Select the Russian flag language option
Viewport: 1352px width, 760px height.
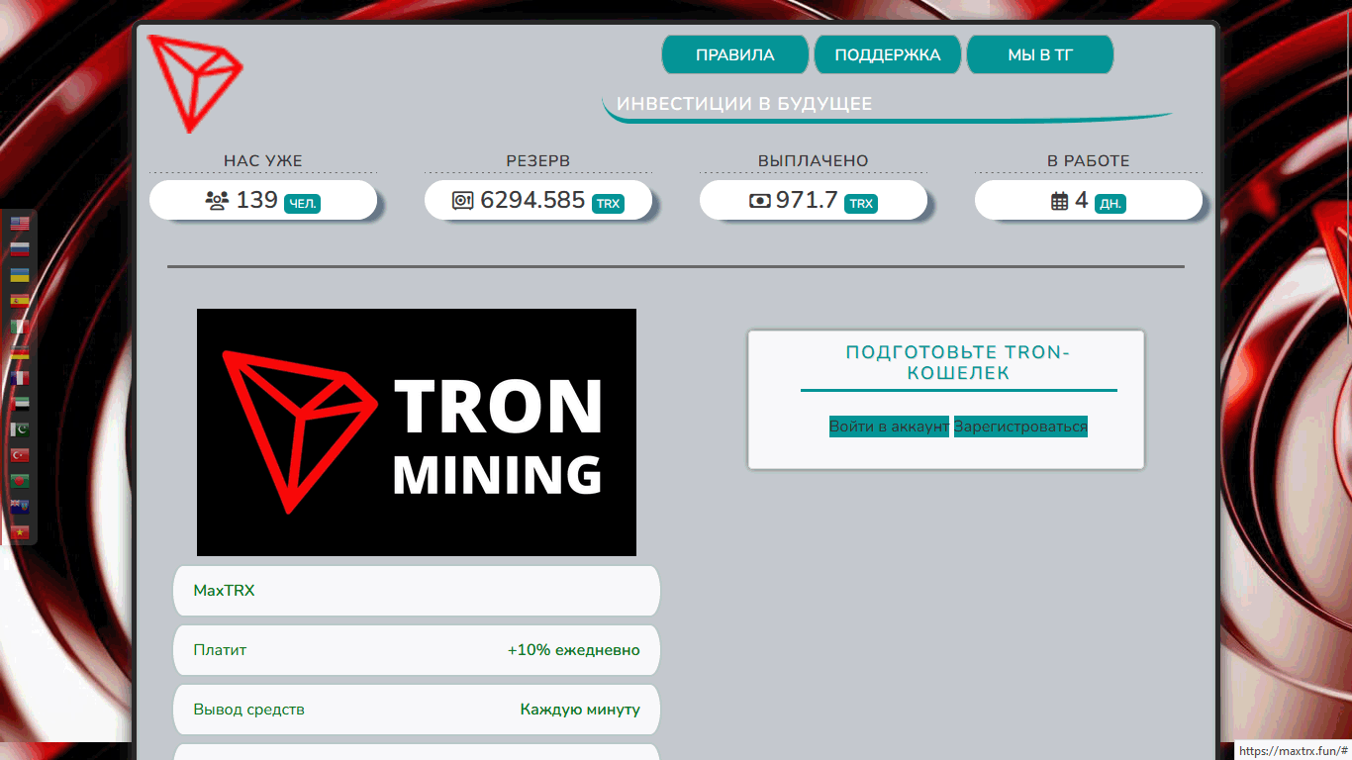[20, 249]
